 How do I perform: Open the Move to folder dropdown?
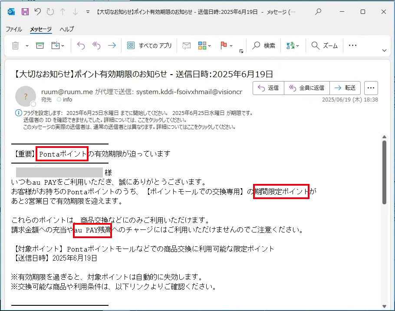click(x=58, y=46)
